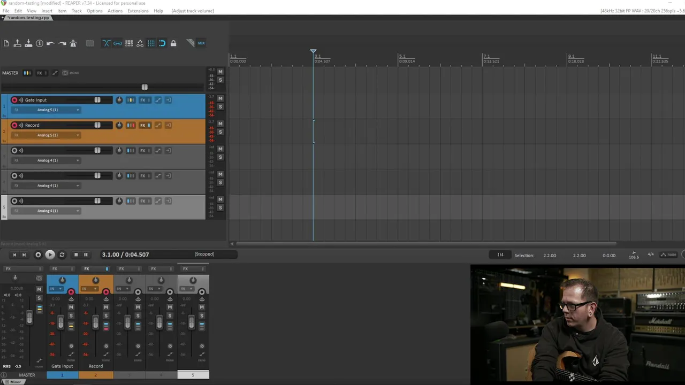
Task: Click the transport Stop button
Action: pyautogui.click(x=75, y=255)
